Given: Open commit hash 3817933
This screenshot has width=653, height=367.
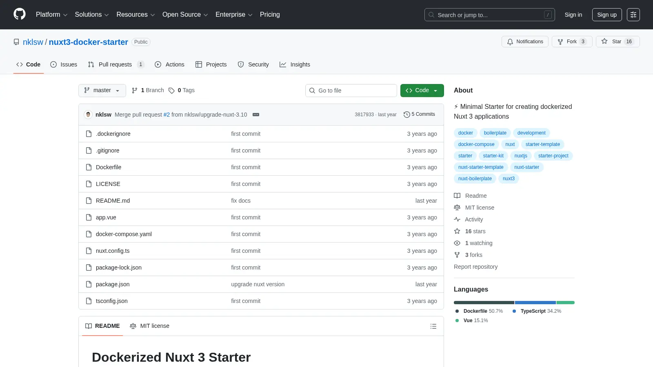Looking at the screenshot, I should 364,115.
